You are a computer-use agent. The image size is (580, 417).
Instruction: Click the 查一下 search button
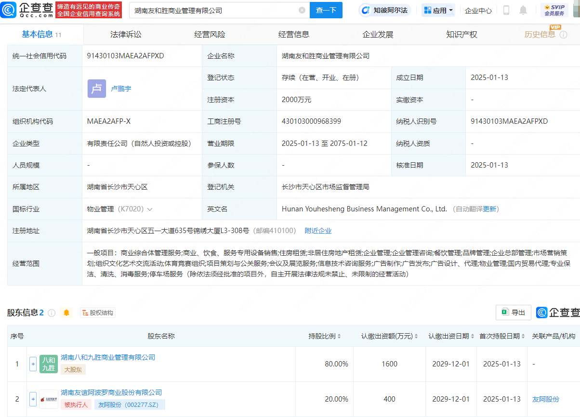pos(326,10)
